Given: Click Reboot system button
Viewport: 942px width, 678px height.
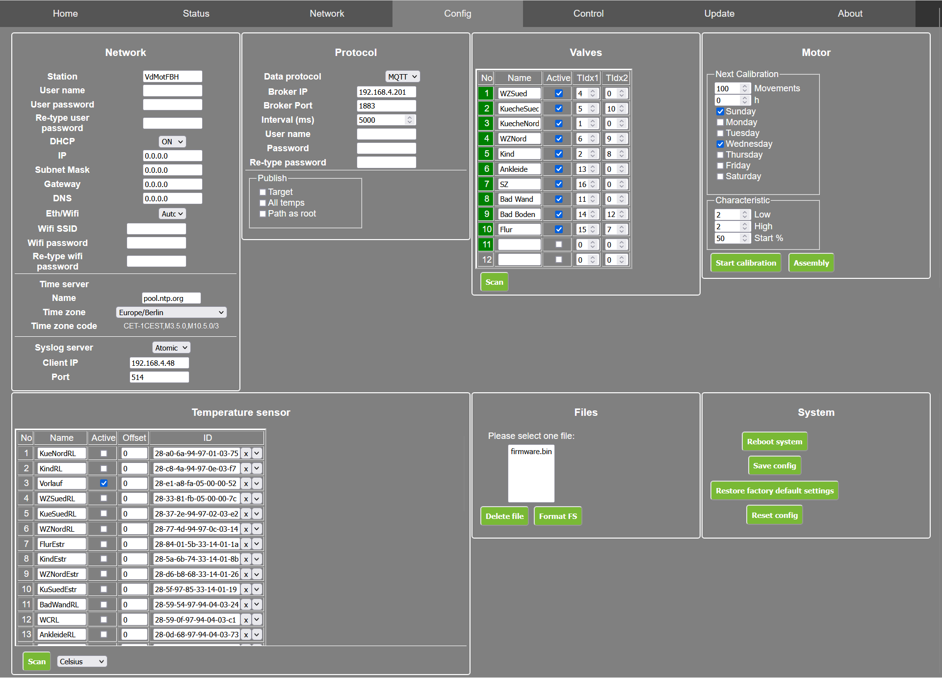Looking at the screenshot, I should click(x=775, y=442).
